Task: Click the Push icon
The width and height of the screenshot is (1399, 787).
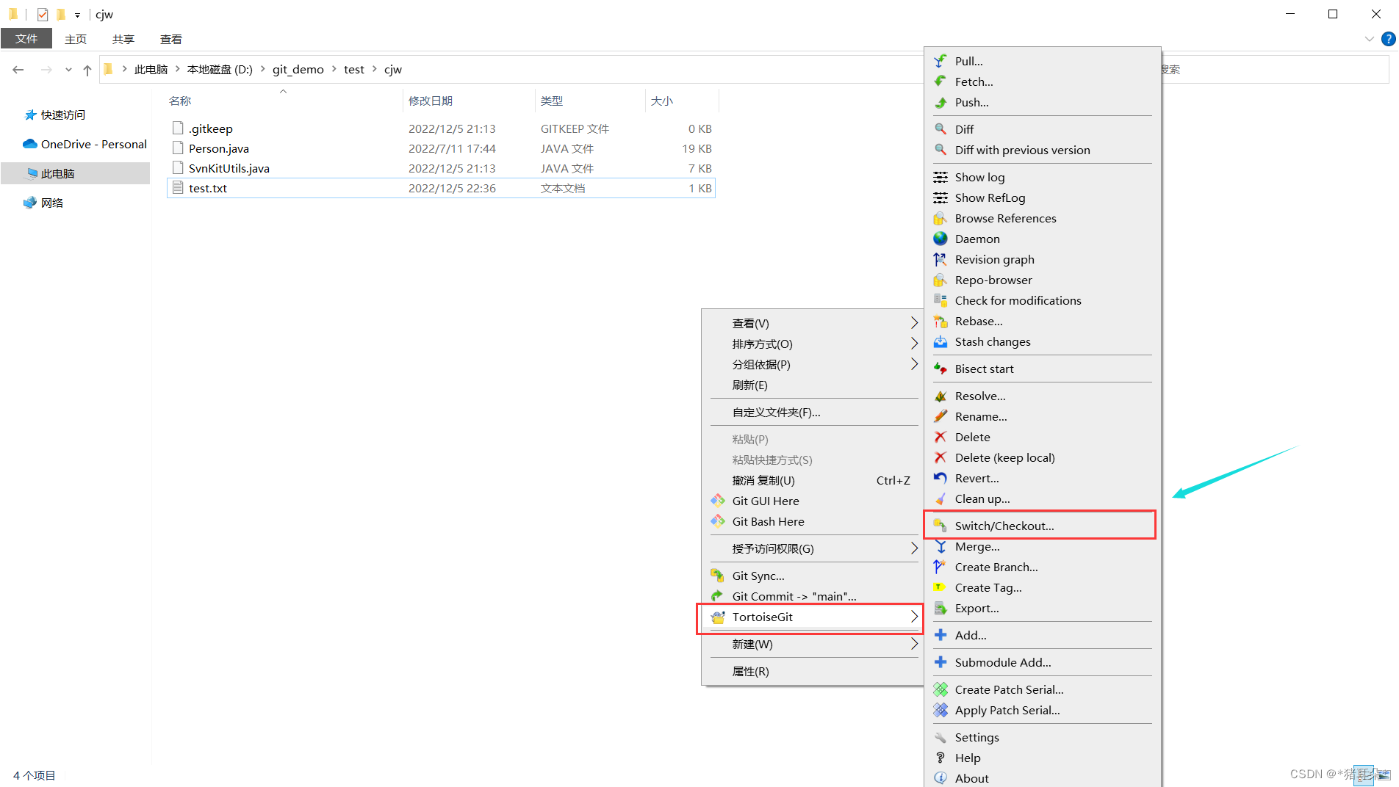Action: click(x=941, y=102)
